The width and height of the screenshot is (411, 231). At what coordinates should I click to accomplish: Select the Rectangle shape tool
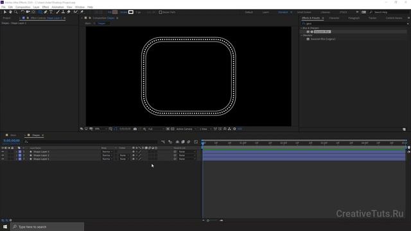point(40,12)
